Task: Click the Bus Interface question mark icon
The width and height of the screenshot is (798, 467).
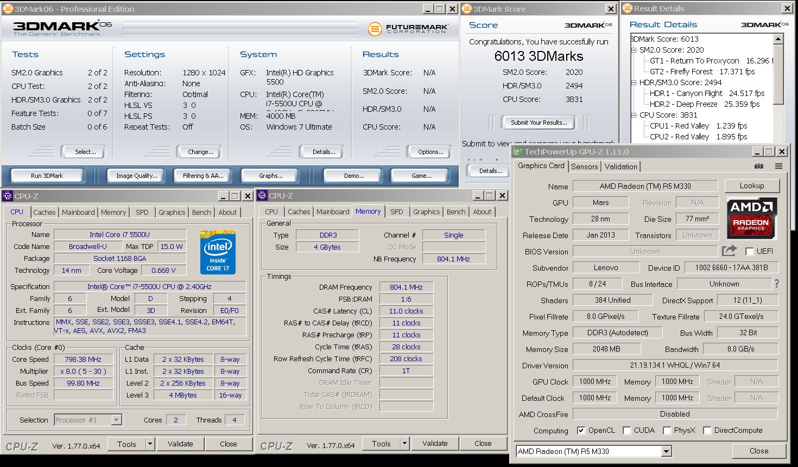Action: [x=776, y=284]
